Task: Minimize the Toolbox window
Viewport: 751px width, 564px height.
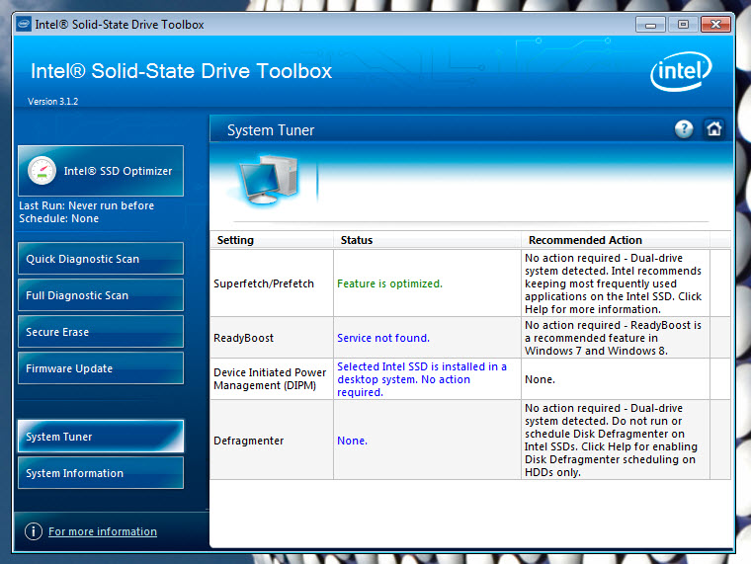Action: [650, 24]
